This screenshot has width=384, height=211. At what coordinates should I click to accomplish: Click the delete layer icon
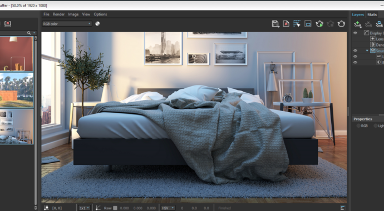point(368,24)
